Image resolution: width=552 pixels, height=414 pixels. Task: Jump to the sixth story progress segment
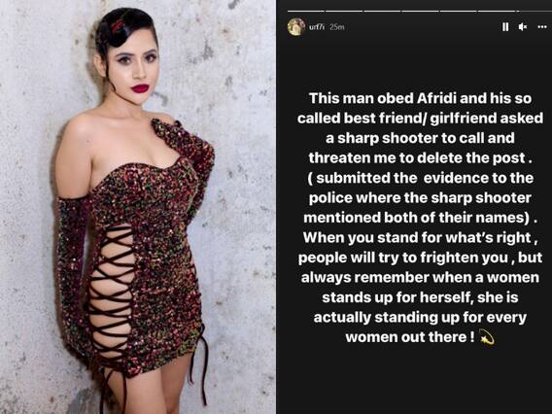(x=497, y=11)
